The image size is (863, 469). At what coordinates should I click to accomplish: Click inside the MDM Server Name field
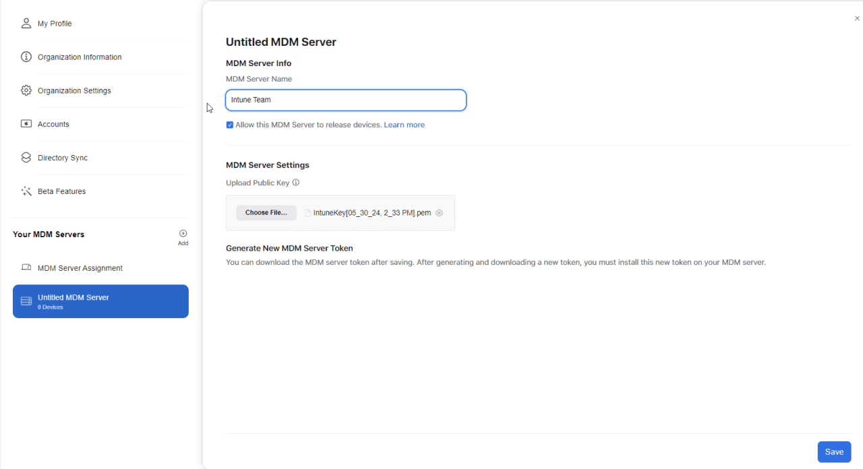[345, 100]
